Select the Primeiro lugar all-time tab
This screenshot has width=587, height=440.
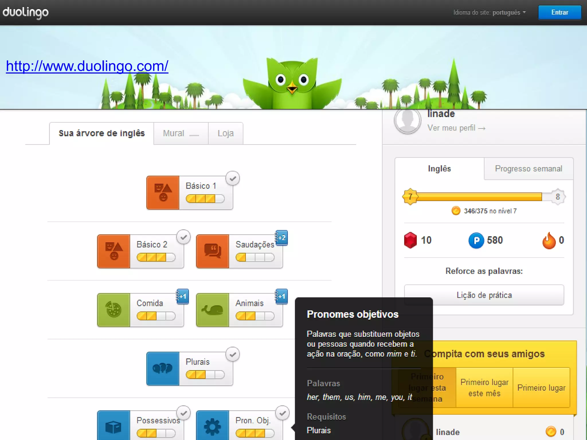coord(541,388)
